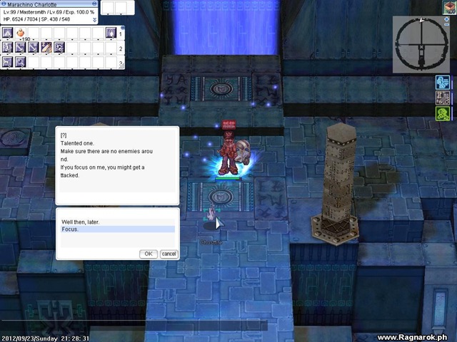Activate the second sword skill in hotkey row 2
The height and width of the screenshot is (342, 457).
pyautogui.click(x=21, y=47)
